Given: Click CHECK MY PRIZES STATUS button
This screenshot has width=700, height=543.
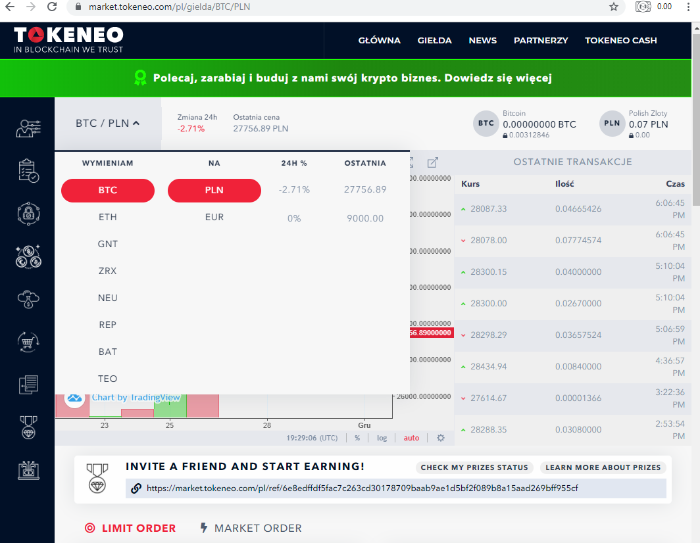Looking at the screenshot, I should pyautogui.click(x=474, y=467).
